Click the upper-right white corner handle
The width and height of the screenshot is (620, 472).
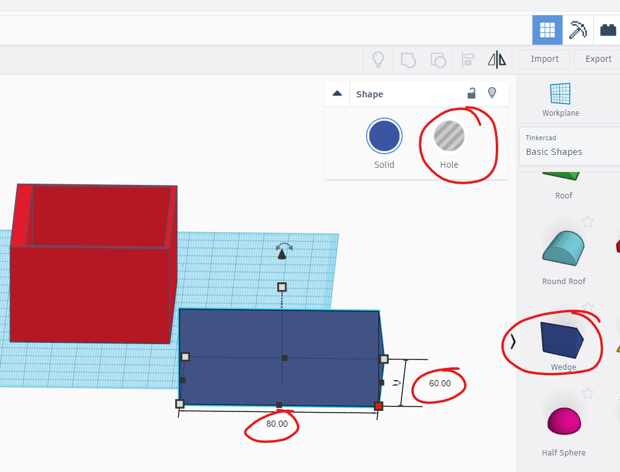coord(384,359)
